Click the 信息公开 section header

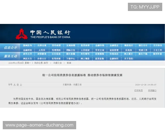[10, 48]
